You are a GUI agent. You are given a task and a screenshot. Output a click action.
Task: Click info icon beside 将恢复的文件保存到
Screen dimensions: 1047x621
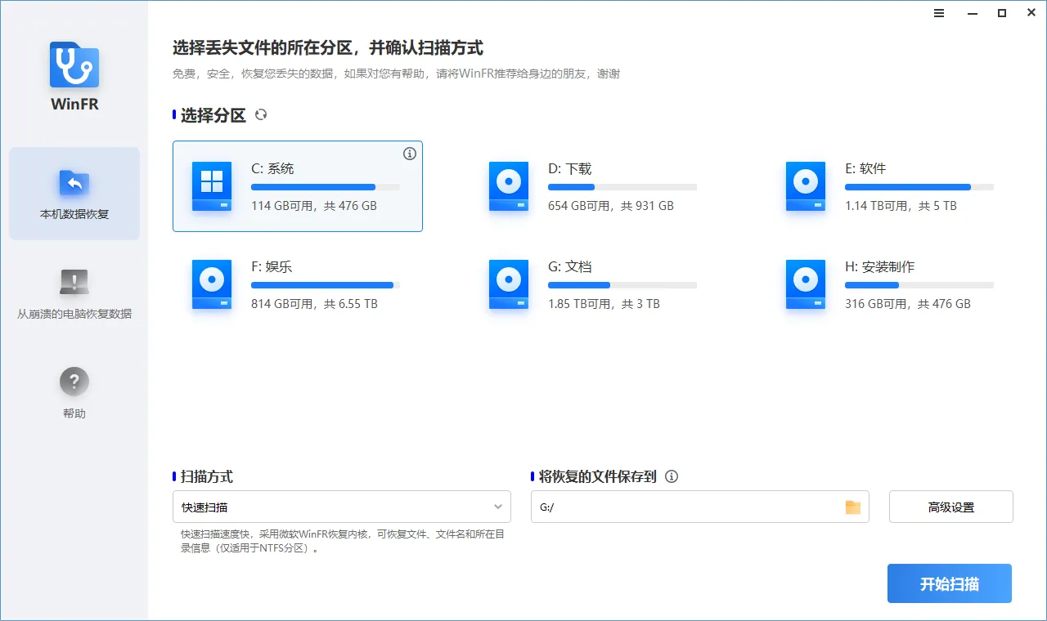click(x=672, y=476)
